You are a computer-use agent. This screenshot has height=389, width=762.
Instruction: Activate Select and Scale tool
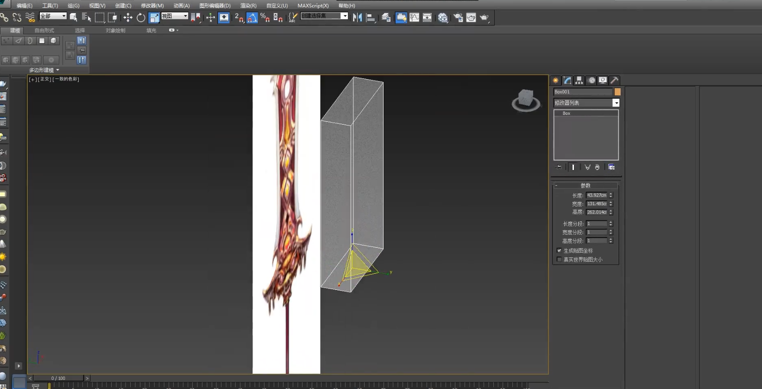(154, 18)
